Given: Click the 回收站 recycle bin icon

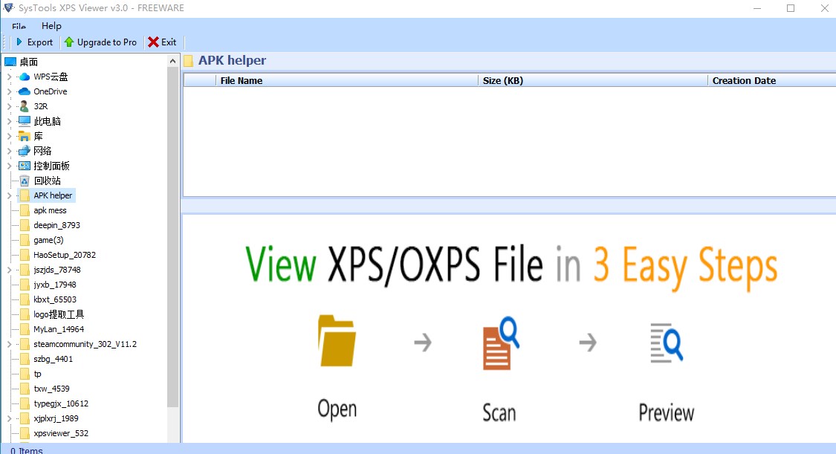Looking at the screenshot, I should click(x=24, y=181).
